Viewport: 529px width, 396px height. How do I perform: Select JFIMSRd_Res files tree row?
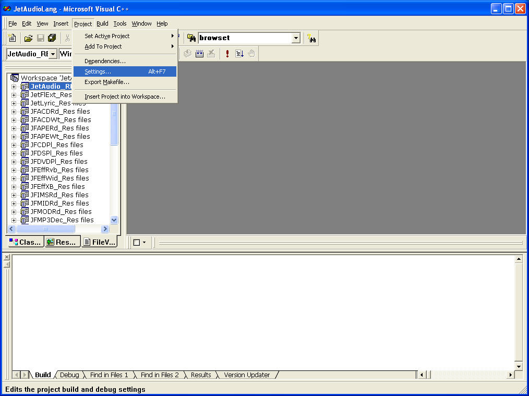click(59, 195)
